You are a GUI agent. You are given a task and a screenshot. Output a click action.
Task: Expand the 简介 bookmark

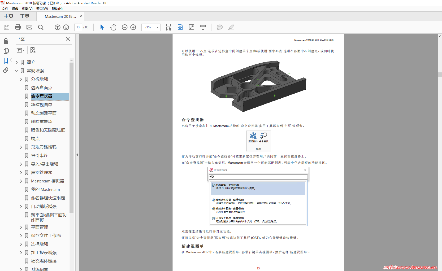coord(17,62)
